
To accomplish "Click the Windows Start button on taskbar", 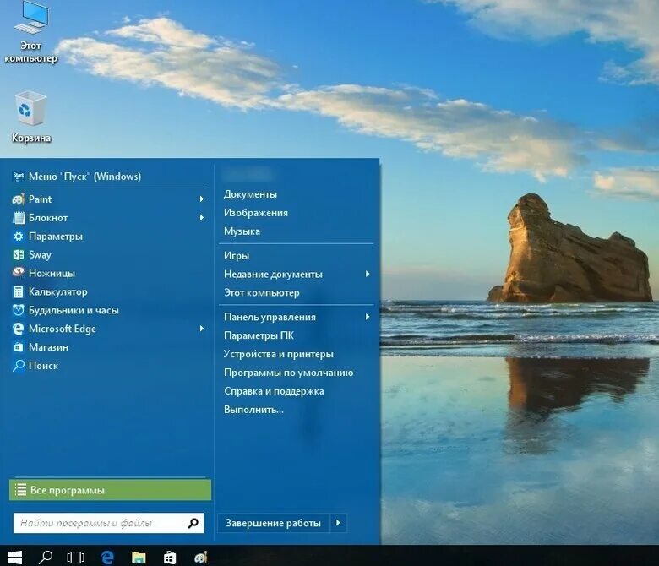I will coord(14,558).
